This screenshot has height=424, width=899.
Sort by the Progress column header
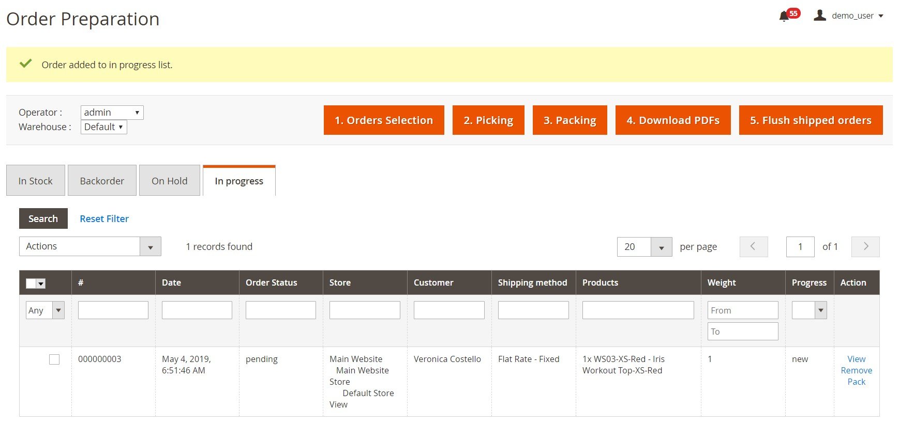click(x=809, y=282)
